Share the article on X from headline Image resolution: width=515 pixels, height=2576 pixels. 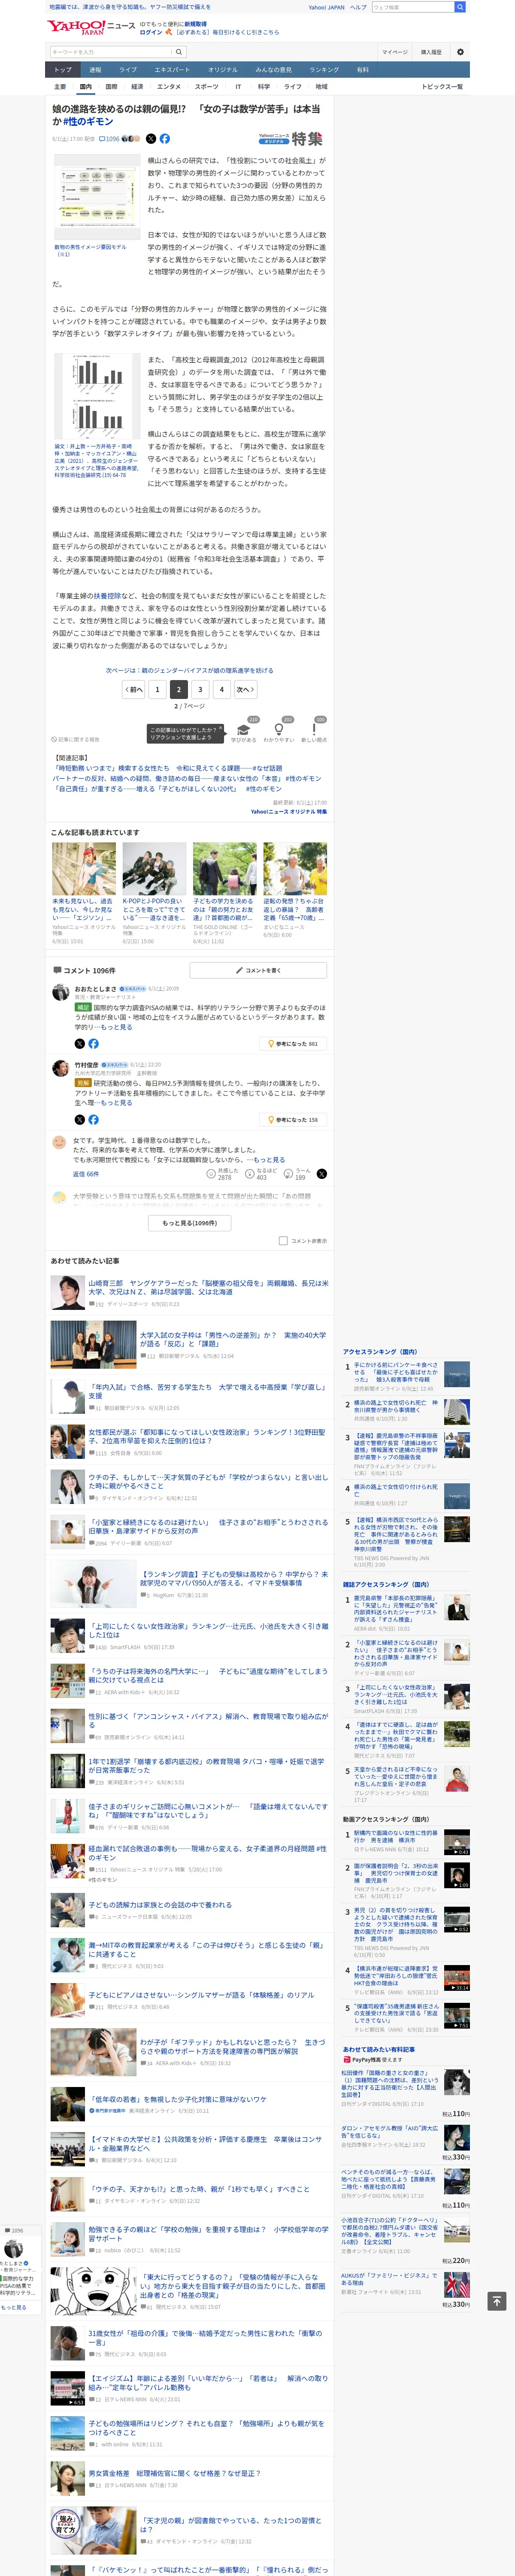tap(151, 139)
